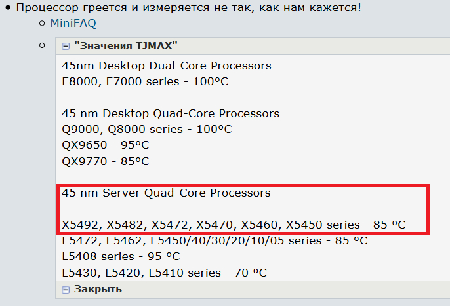Click the "45 nm Server Quad-Core Processors" line
The height and width of the screenshot is (306, 450).
[x=166, y=193]
